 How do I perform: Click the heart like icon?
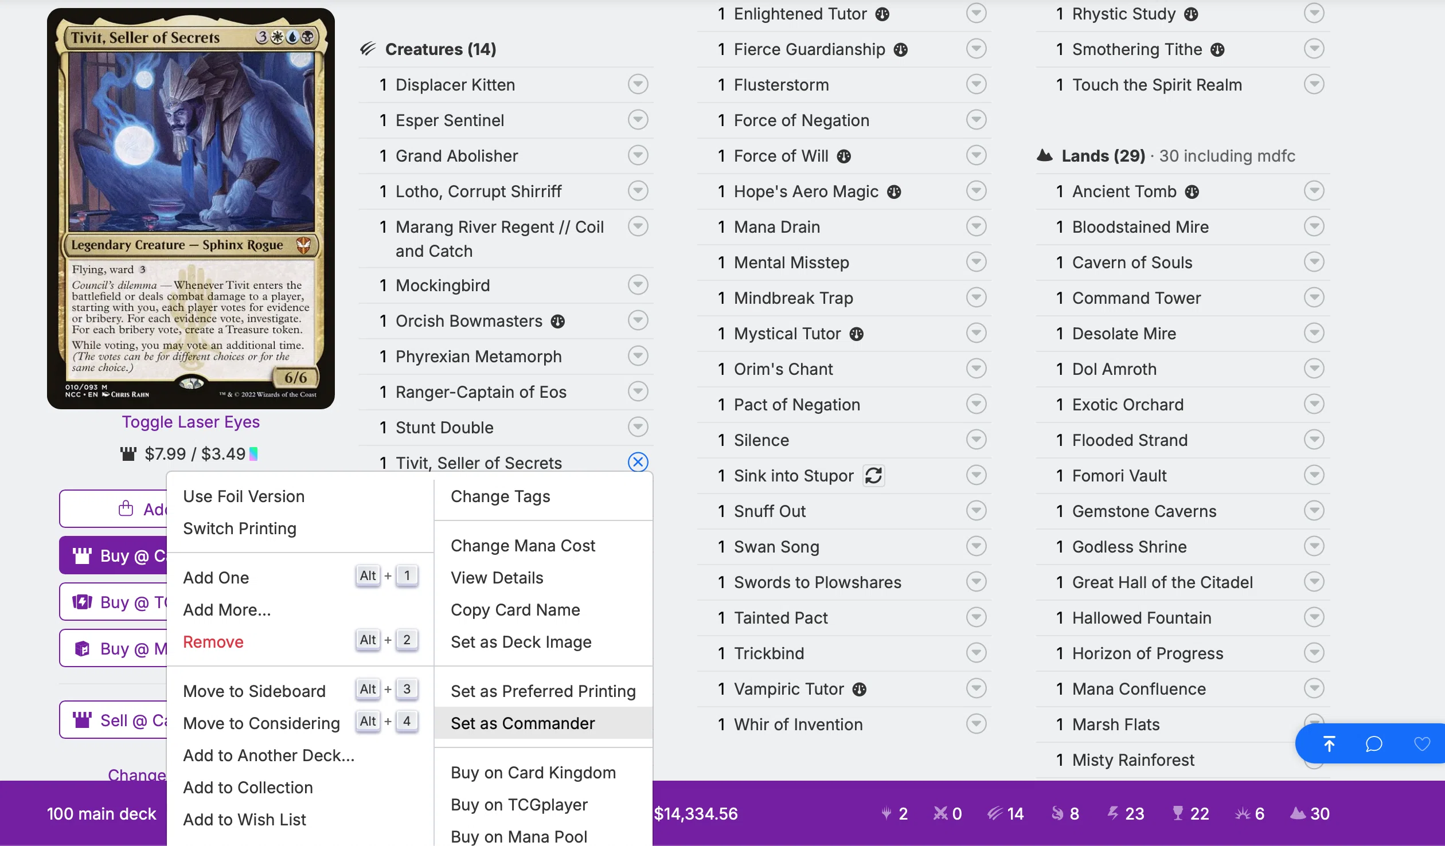[1422, 744]
